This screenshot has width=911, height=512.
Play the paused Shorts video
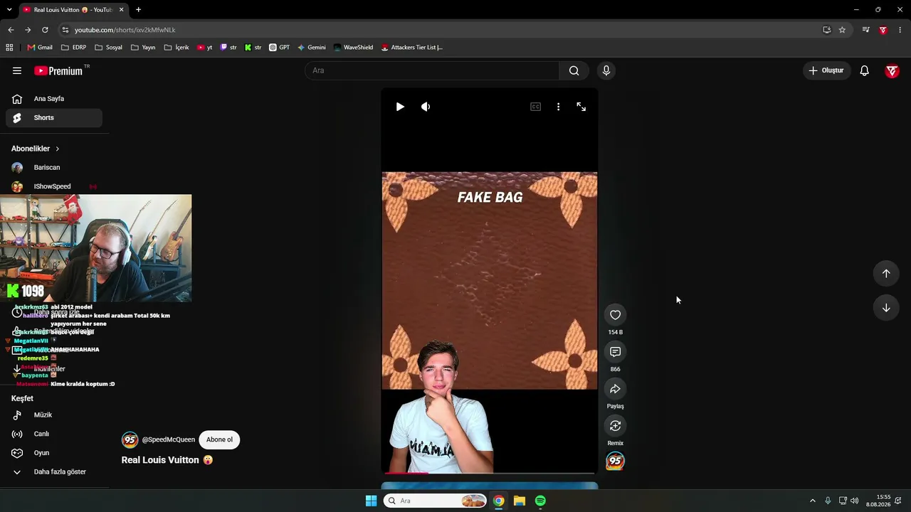coord(400,107)
